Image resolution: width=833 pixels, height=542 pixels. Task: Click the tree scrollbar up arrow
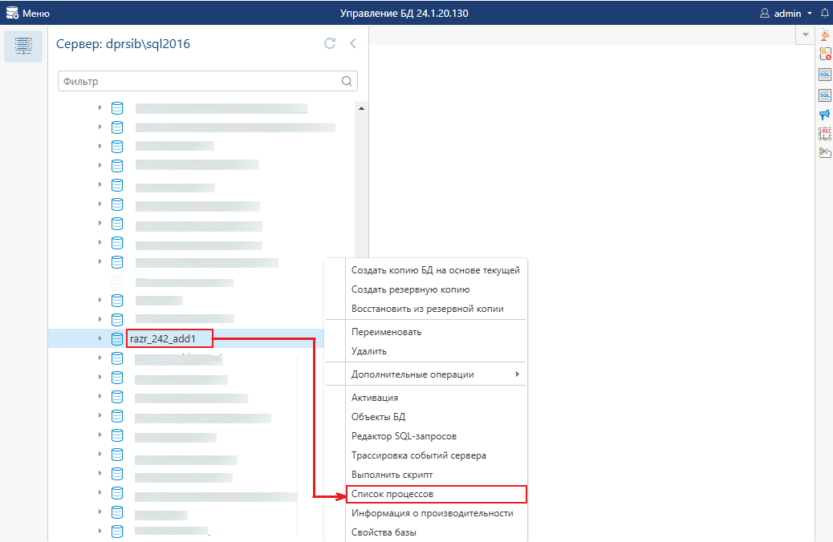point(361,108)
